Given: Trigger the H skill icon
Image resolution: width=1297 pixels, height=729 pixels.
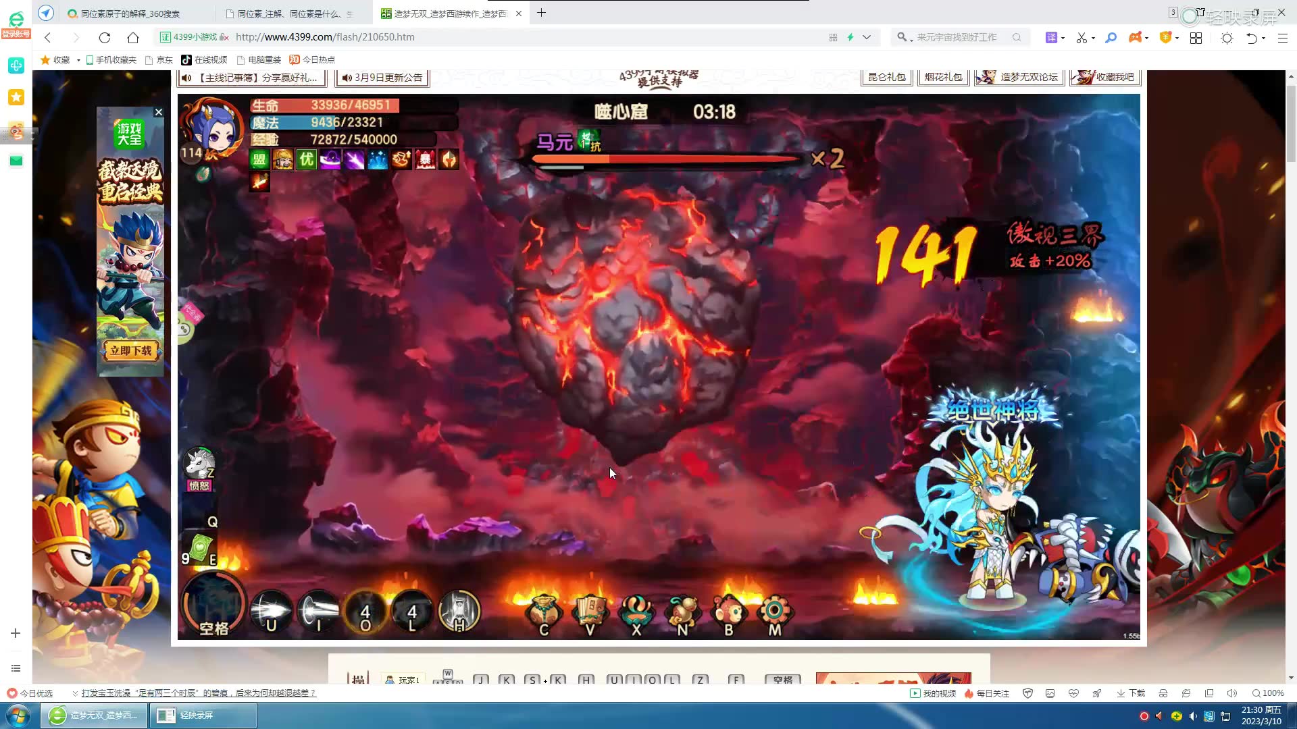Looking at the screenshot, I should pyautogui.click(x=459, y=612).
